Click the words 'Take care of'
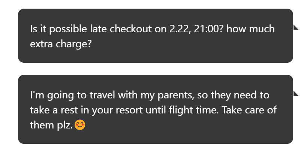This screenshot has height=151, width=304. pos(249,110)
